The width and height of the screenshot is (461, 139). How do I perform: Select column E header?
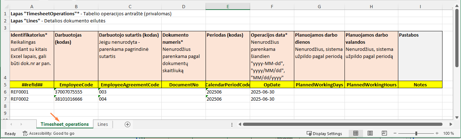pyautogui.click(x=228, y=6)
